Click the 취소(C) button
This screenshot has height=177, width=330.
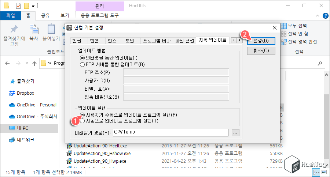tap(261, 51)
